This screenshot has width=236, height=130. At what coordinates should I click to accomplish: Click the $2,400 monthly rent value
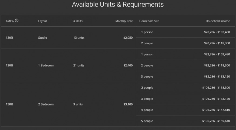[128, 66]
